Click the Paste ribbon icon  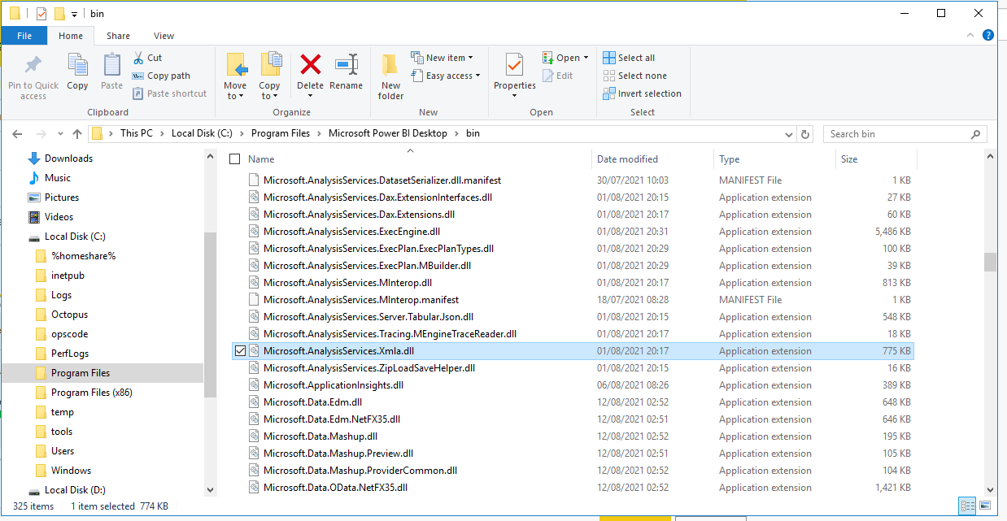click(x=112, y=66)
